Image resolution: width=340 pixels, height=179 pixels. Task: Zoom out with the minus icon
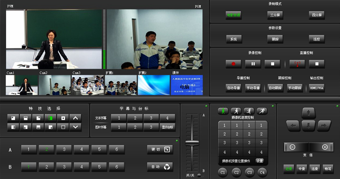click(x=293, y=147)
